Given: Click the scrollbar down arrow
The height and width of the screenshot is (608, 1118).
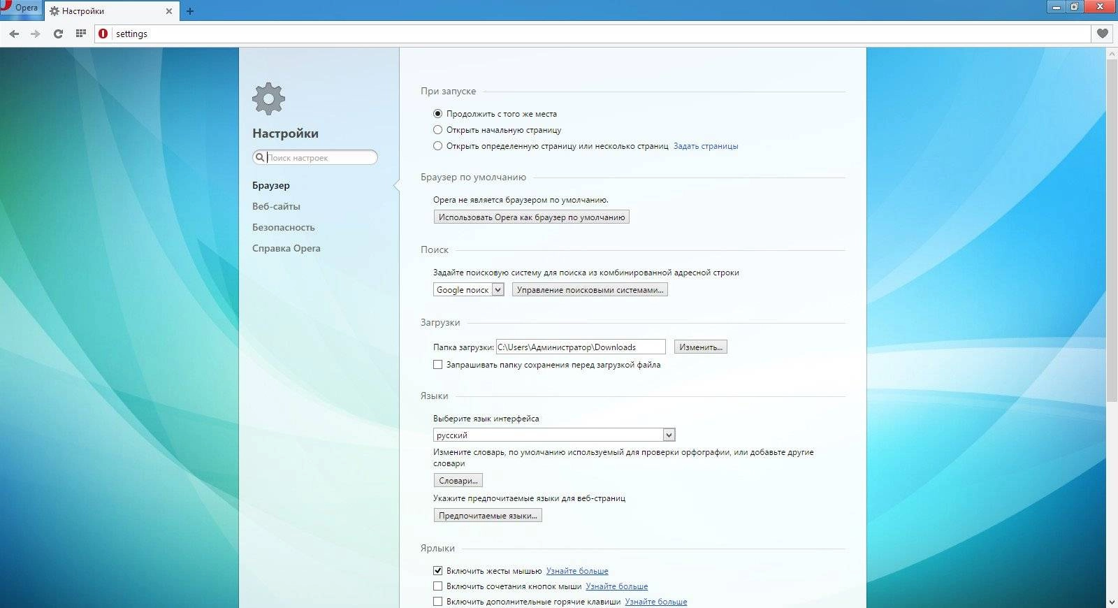Looking at the screenshot, I should (1112, 602).
